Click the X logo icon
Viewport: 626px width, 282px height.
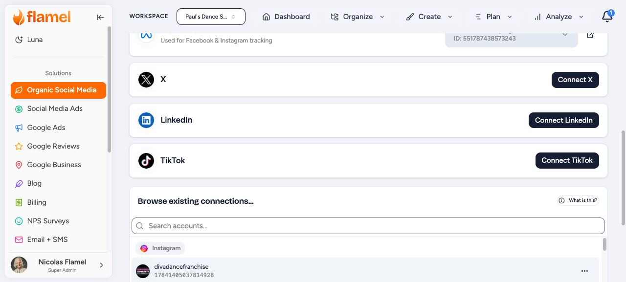click(x=146, y=79)
